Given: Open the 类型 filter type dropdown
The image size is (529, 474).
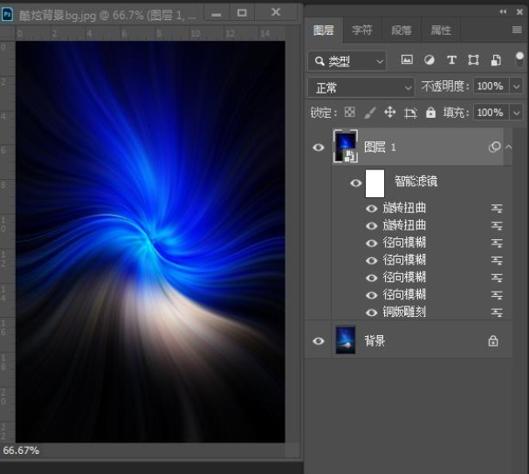Looking at the screenshot, I should (x=347, y=61).
